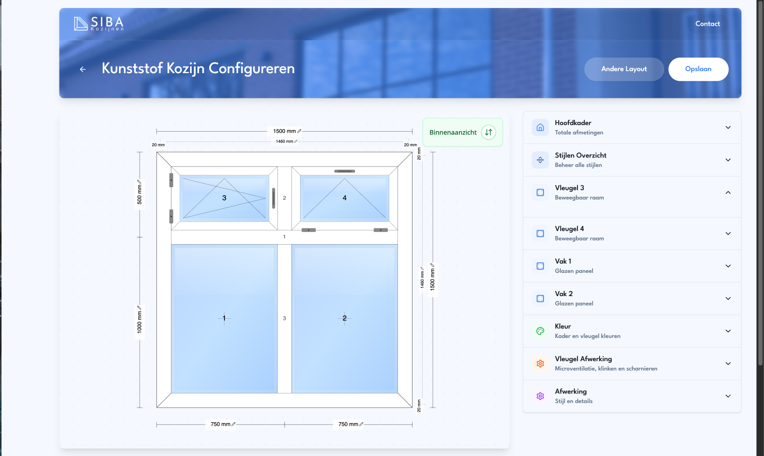Expand the Kleur section
Image resolution: width=764 pixels, height=456 pixels.
728,331
